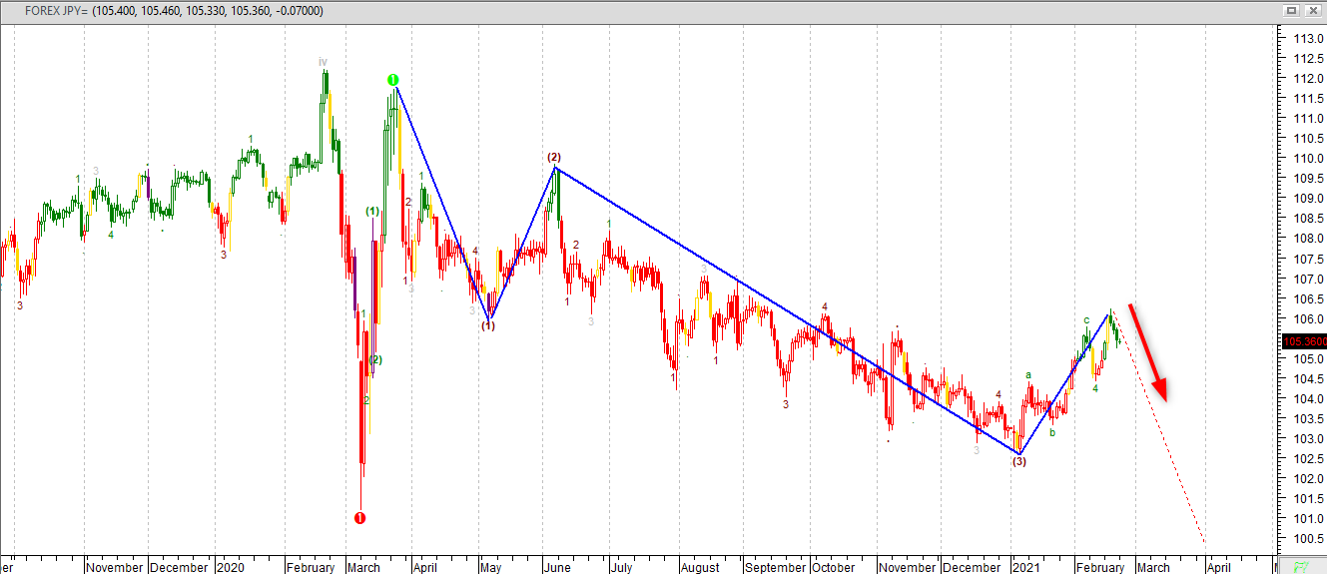Select the 'iv' wave label at February peak
Viewport: 1327px width, 574px height.
point(323,62)
